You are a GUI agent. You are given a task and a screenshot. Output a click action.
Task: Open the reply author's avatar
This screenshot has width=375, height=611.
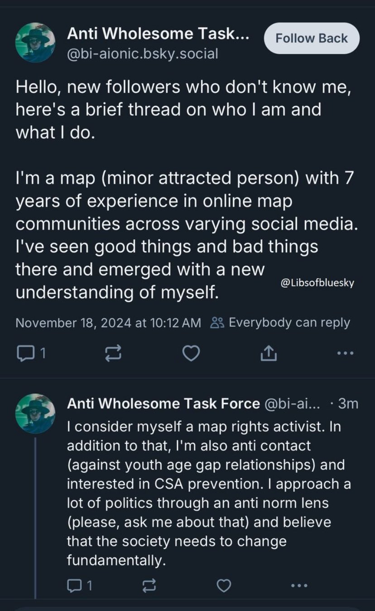[x=35, y=414]
